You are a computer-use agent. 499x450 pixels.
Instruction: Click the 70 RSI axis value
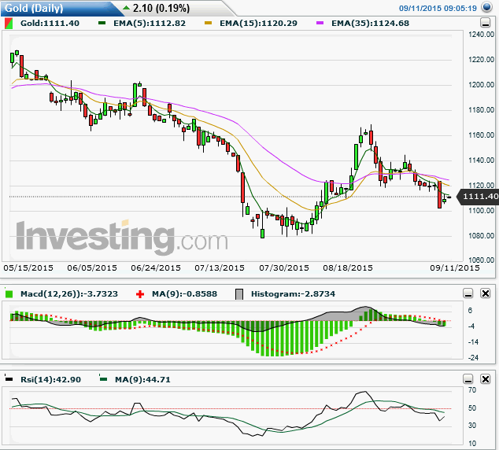[x=472, y=390]
